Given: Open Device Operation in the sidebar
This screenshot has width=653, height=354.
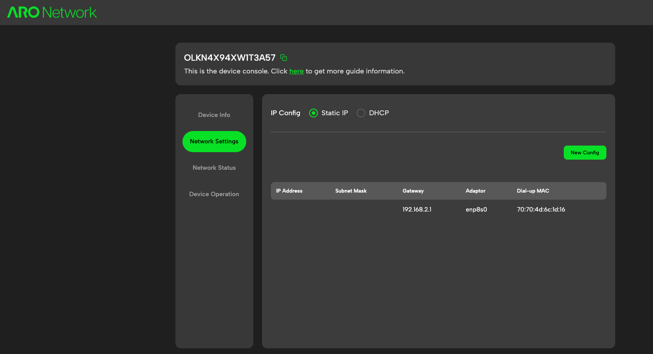Looking at the screenshot, I should coord(214,194).
